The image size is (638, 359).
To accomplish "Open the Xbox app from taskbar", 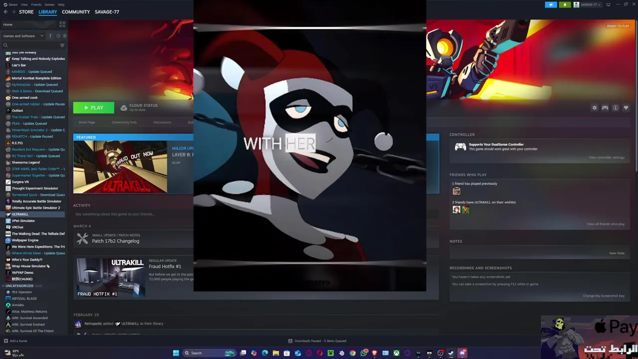I will click(396, 353).
